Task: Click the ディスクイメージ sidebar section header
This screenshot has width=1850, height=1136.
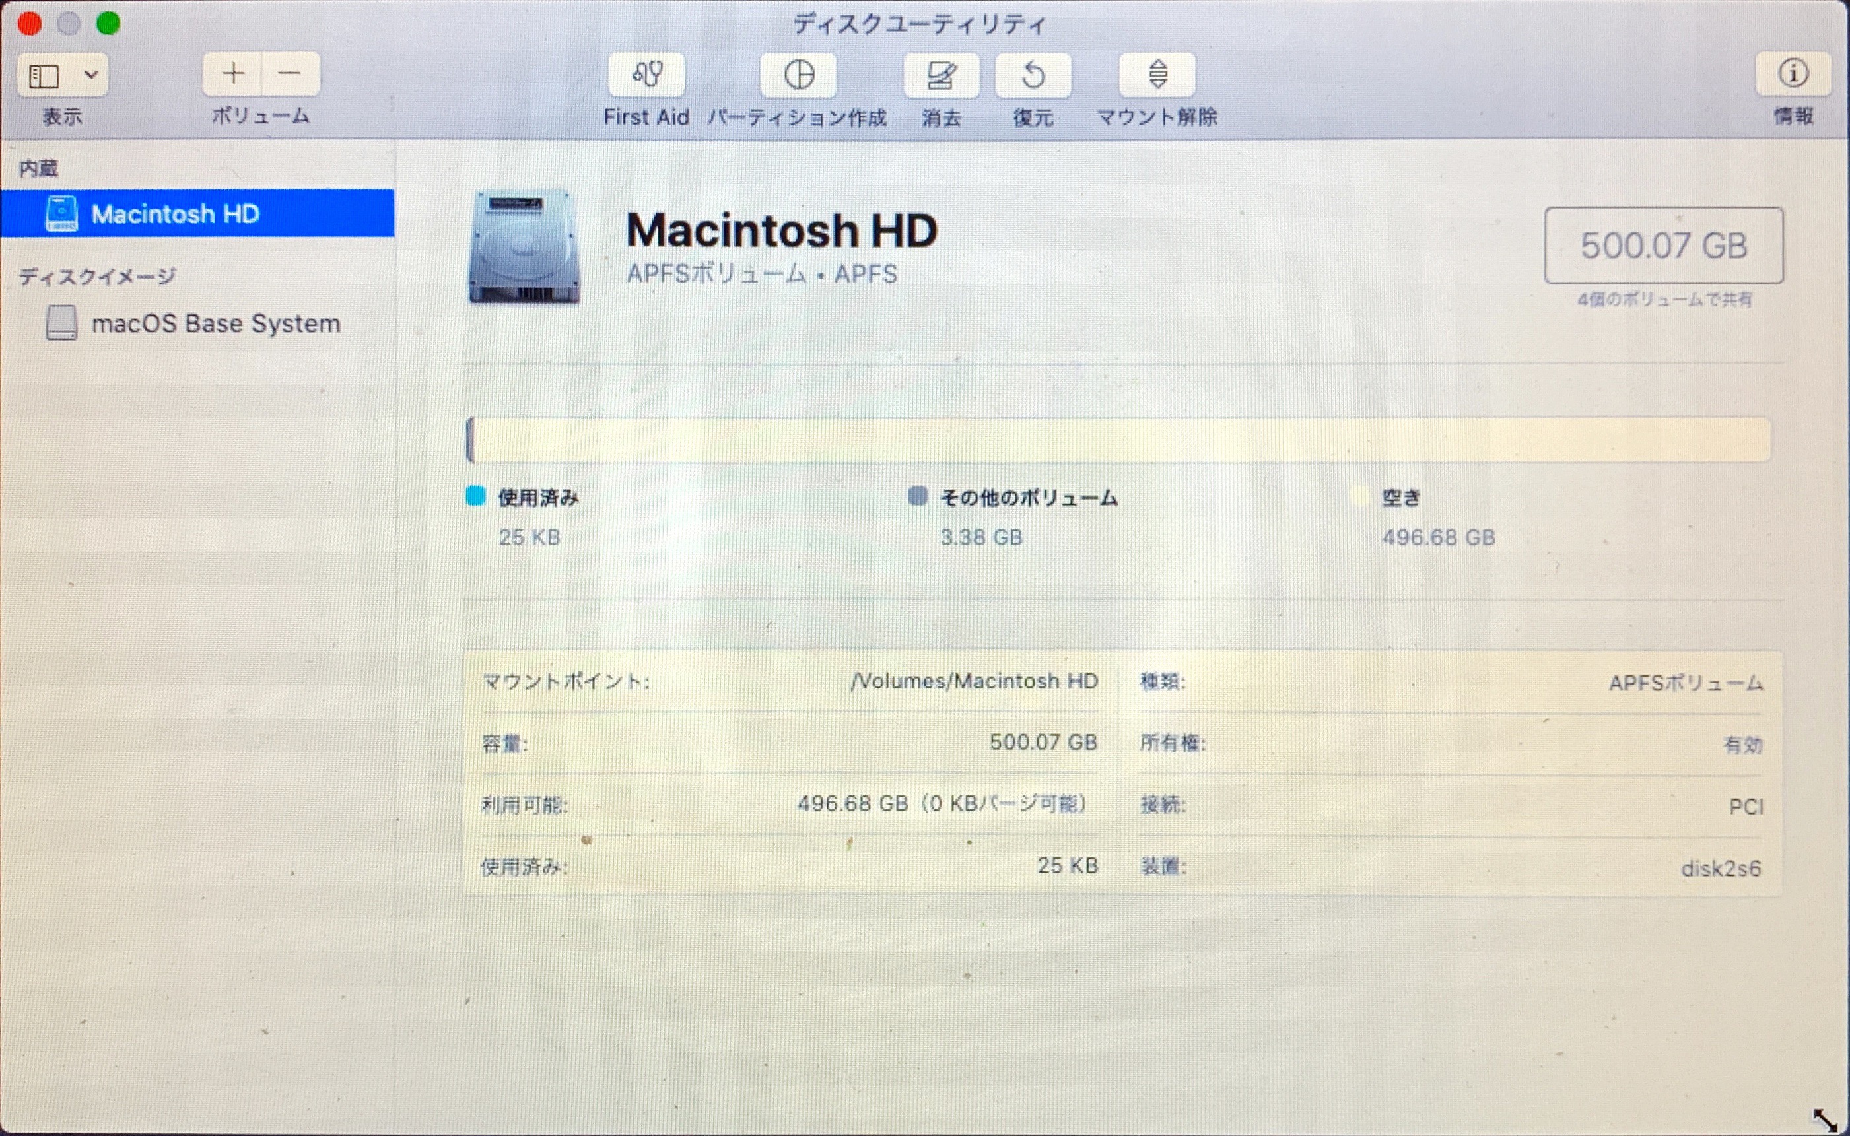Action: (x=97, y=277)
